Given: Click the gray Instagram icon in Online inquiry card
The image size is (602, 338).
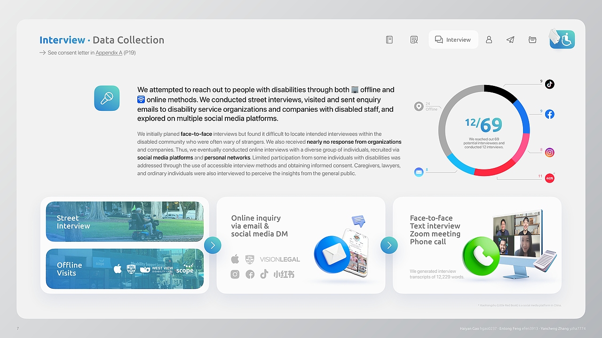Looking at the screenshot, I should click(235, 274).
